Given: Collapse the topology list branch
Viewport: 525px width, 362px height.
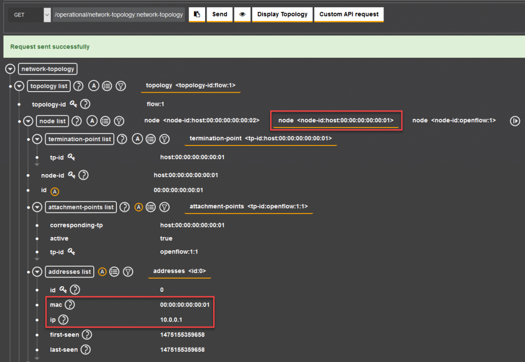Looking at the screenshot, I should [x=19, y=86].
